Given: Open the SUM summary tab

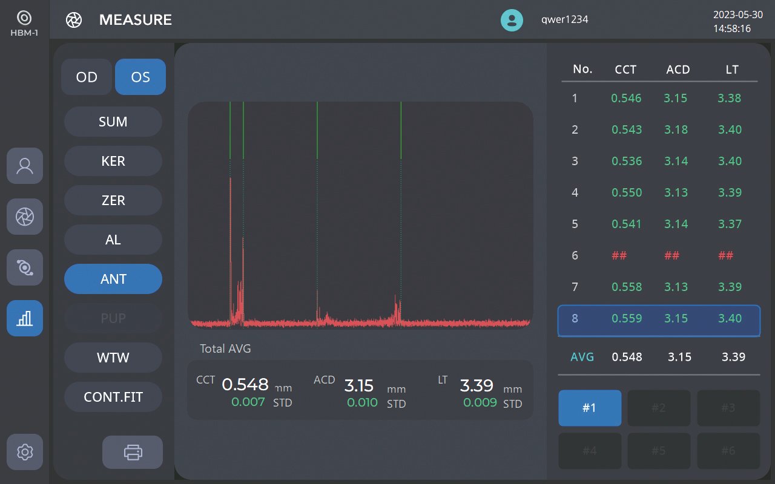Looking at the screenshot, I should click(113, 122).
